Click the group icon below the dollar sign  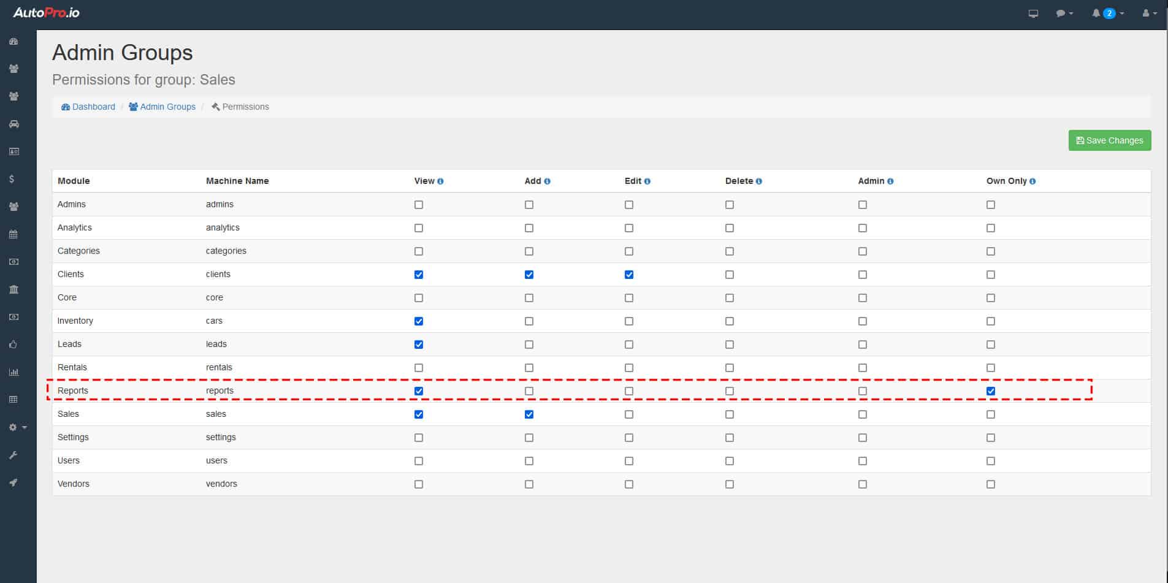tap(13, 207)
